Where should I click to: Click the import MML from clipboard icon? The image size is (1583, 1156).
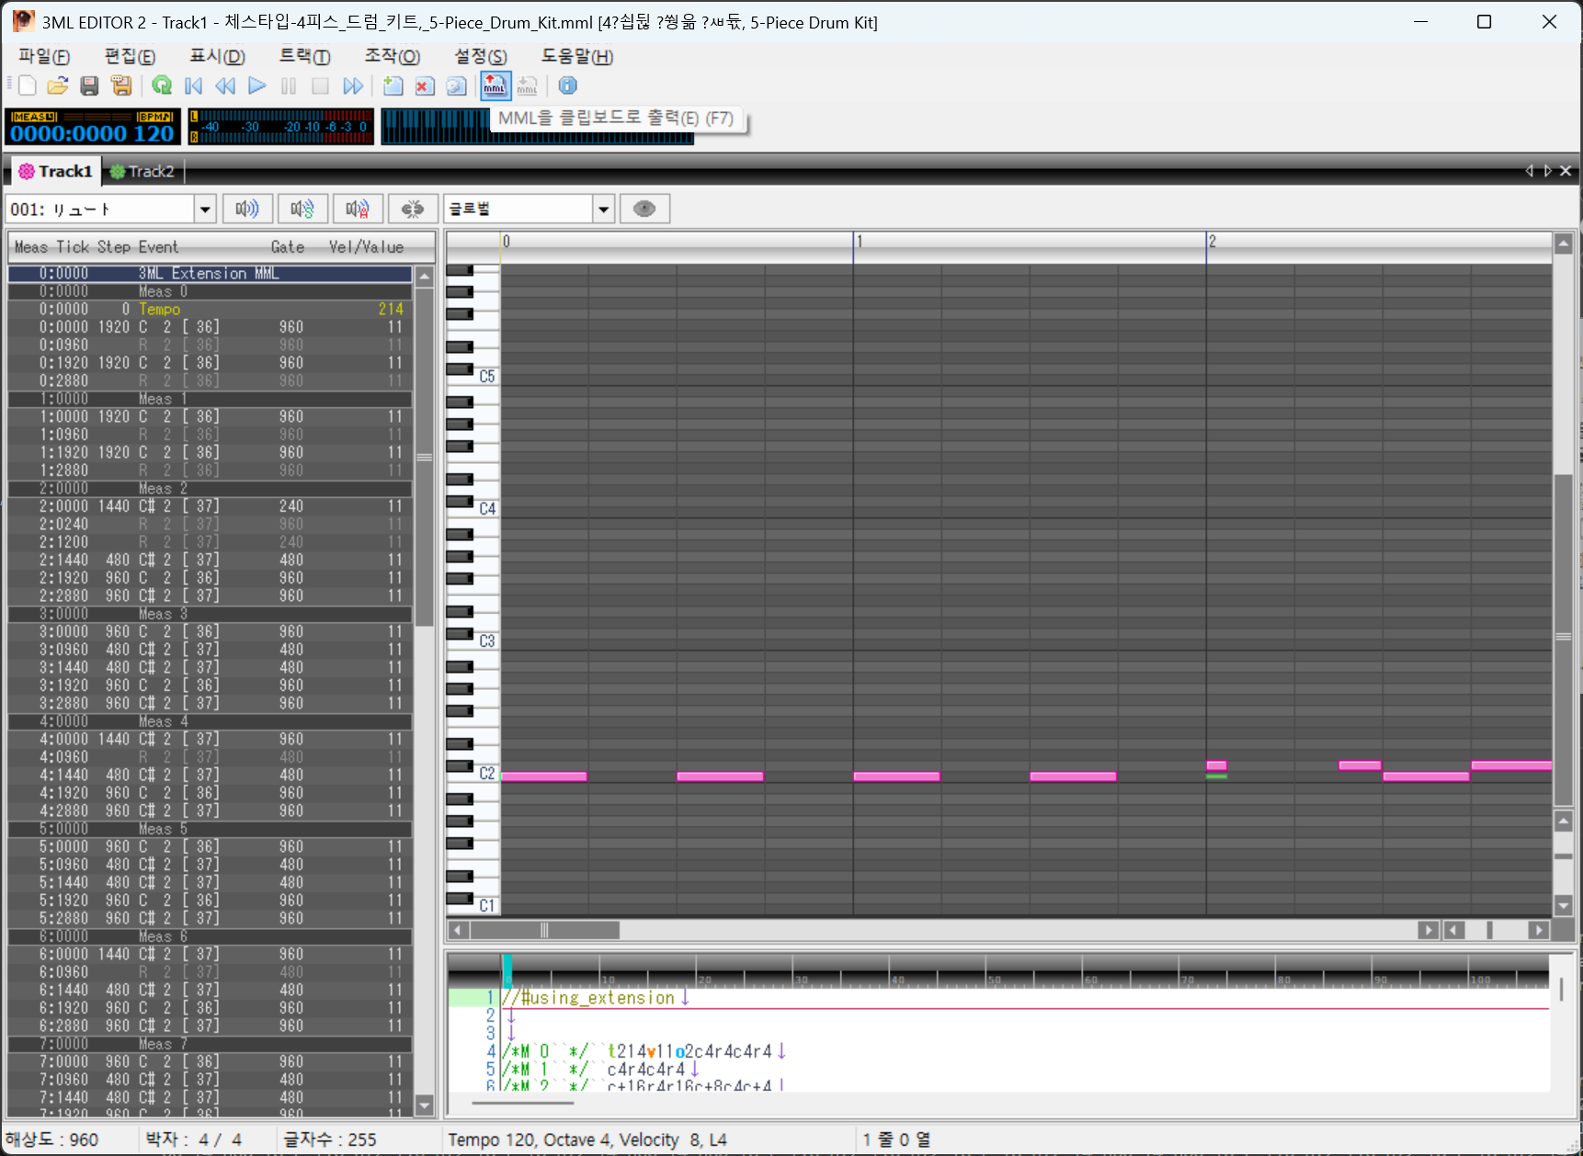pyautogui.click(x=527, y=85)
